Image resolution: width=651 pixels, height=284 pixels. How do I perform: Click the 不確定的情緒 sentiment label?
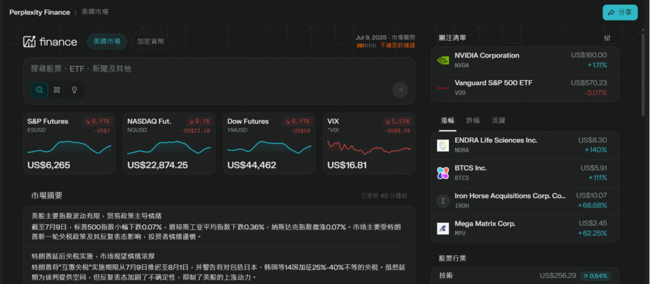[397, 46]
